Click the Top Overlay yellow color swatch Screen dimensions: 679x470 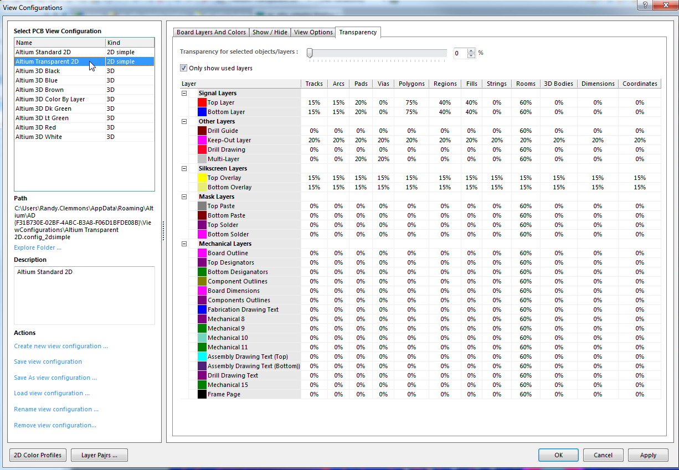pos(202,178)
